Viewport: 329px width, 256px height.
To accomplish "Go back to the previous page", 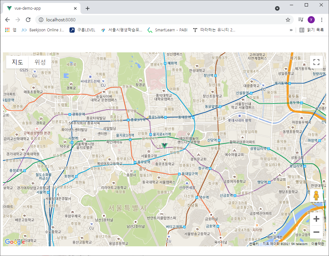I will pyautogui.click(x=7, y=20).
